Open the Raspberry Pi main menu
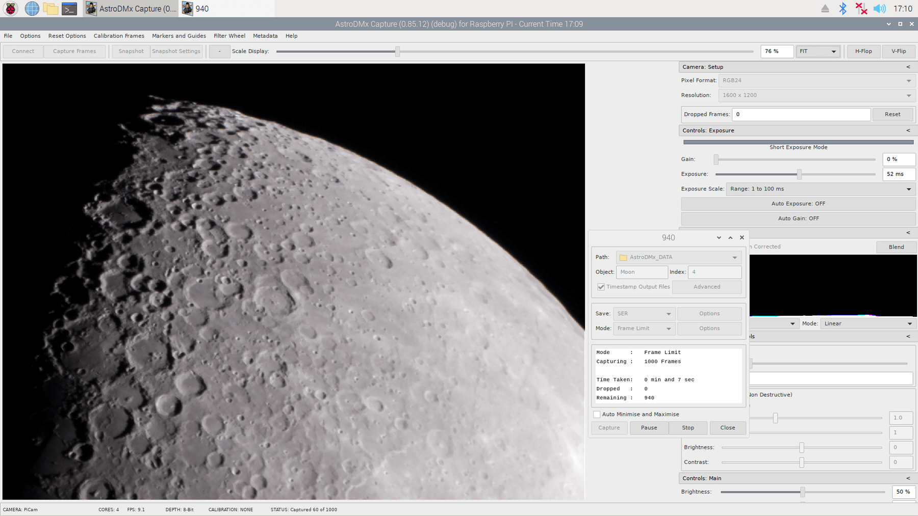Screen dimensions: 918x516 pos(11,9)
